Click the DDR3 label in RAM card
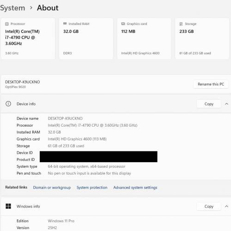The image size is (231, 231). pos(67,53)
